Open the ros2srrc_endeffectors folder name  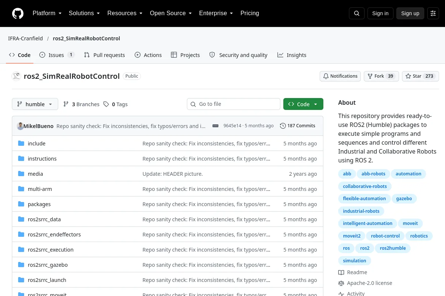pos(54,234)
